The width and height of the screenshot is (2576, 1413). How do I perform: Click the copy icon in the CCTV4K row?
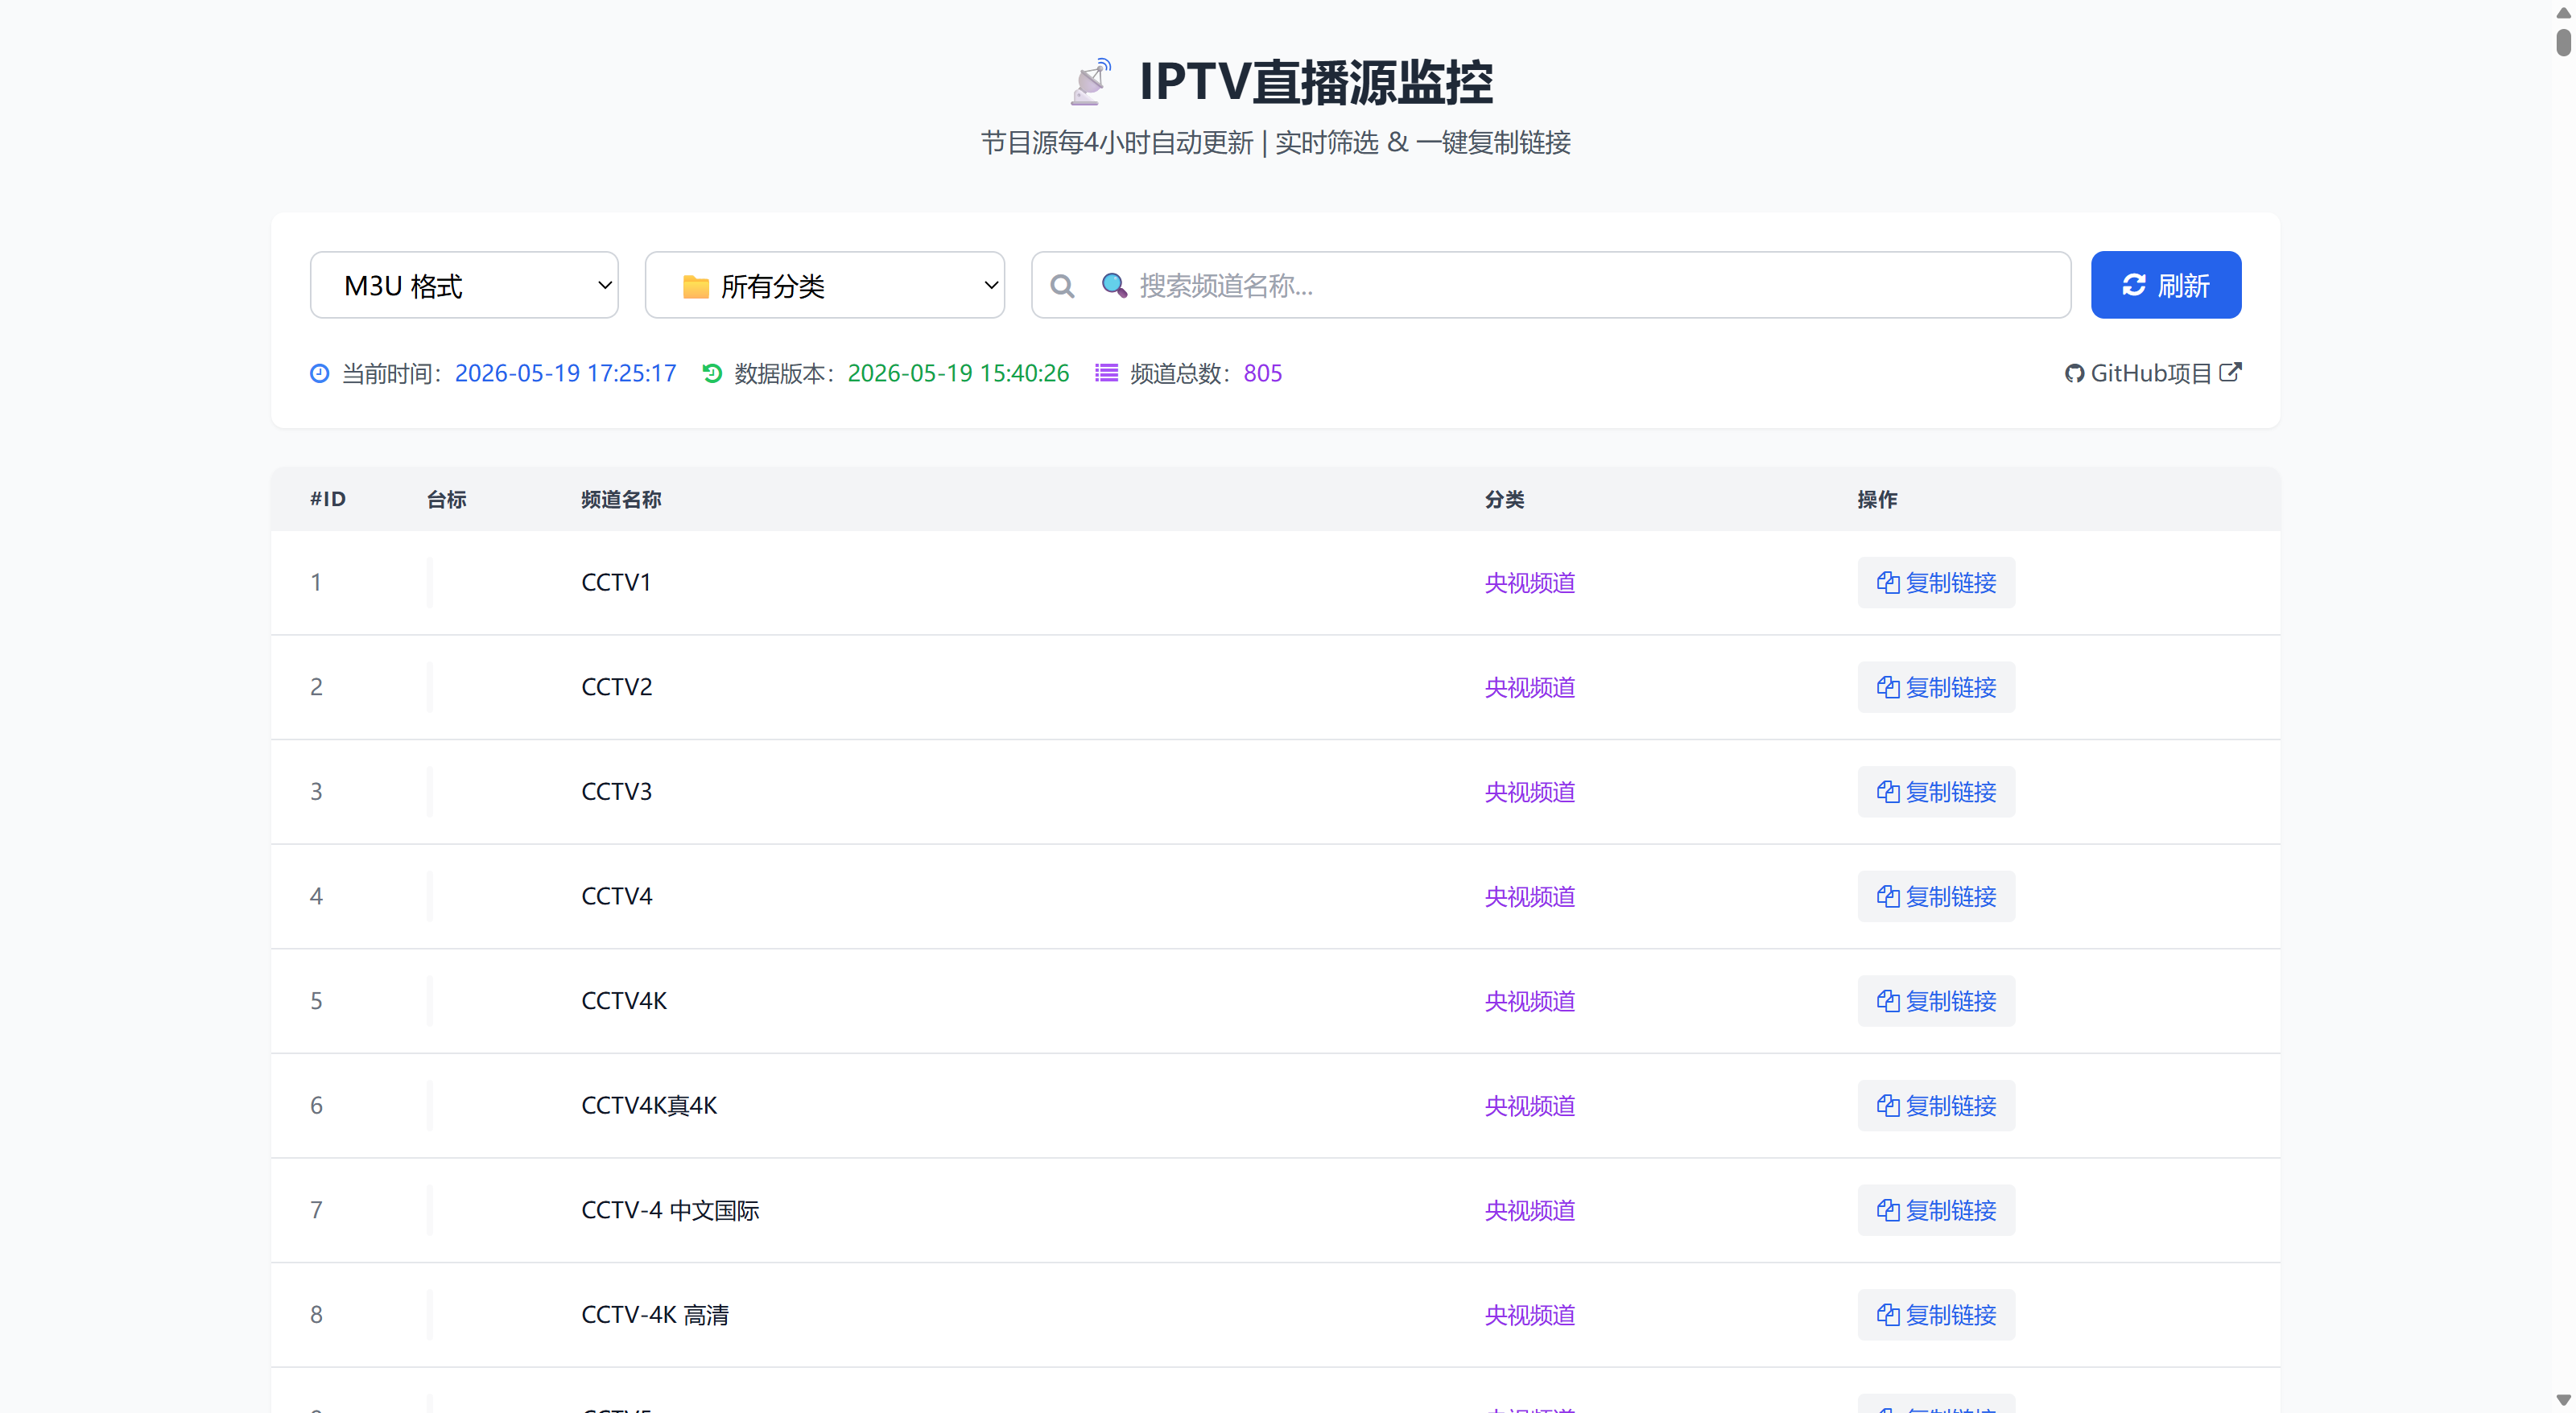[1888, 1001]
